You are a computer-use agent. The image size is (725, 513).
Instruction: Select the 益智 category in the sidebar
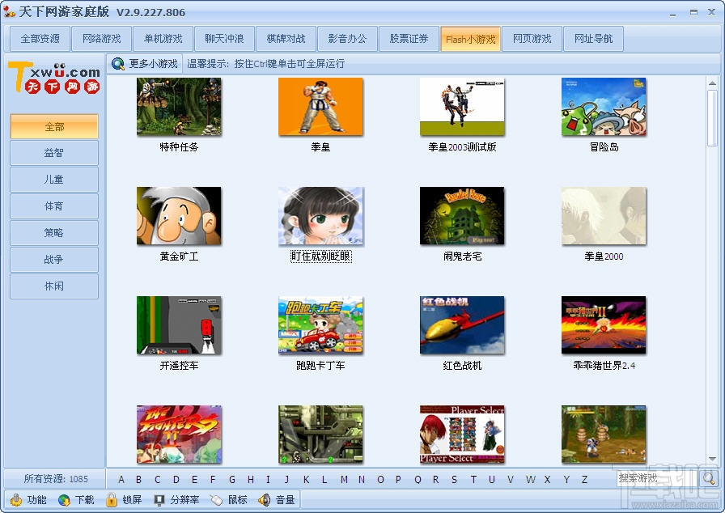(x=53, y=153)
